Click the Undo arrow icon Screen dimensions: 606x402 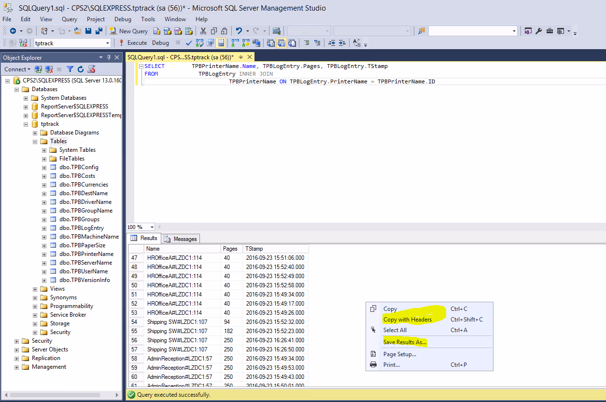pyautogui.click(x=239, y=31)
